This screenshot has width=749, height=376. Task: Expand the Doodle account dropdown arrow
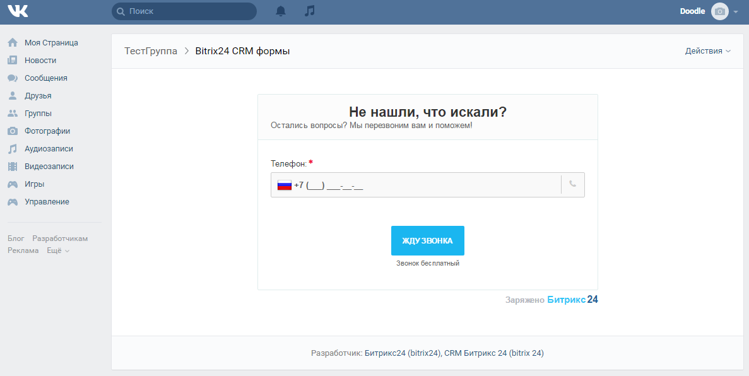(736, 13)
